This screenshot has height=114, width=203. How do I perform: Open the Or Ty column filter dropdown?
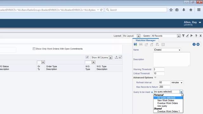(x=43, y=62)
